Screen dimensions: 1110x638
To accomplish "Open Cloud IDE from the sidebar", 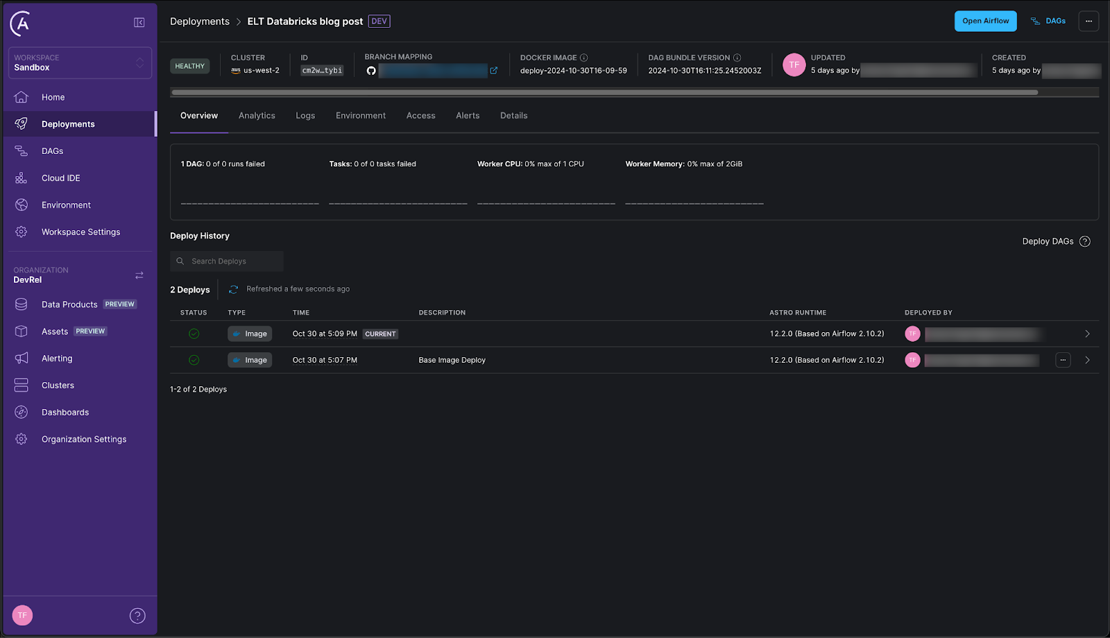I will click(61, 178).
